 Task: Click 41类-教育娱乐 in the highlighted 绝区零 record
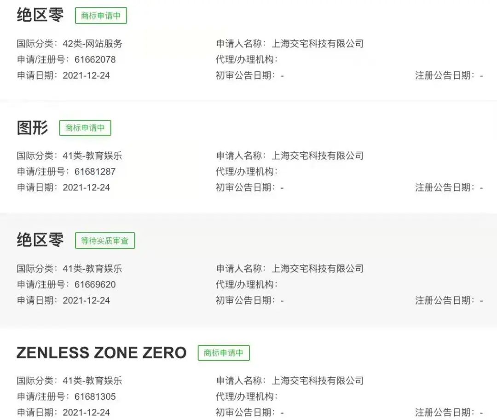point(92,268)
